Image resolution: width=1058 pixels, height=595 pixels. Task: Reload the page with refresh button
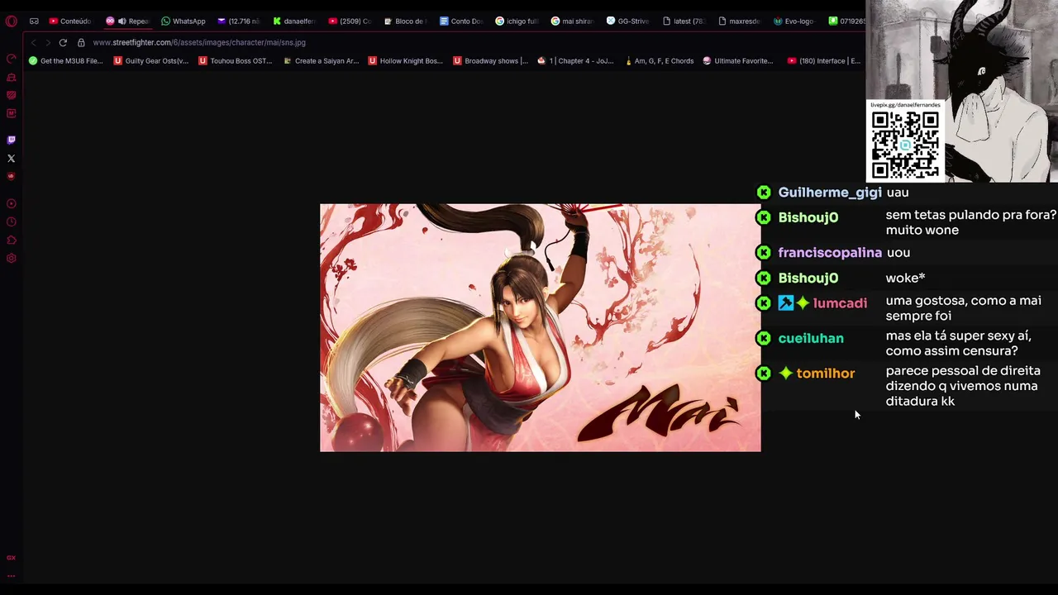[x=63, y=42]
